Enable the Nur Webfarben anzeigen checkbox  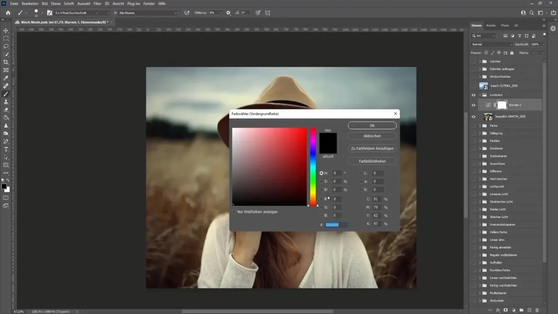click(x=235, y=212)
